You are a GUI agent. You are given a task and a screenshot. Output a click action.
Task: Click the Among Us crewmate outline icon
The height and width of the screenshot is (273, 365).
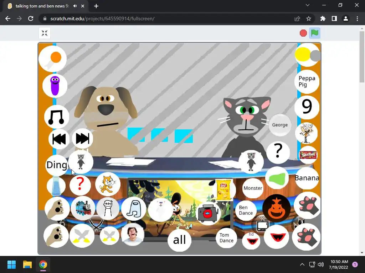pyautogui.click(x=134, y=209)
